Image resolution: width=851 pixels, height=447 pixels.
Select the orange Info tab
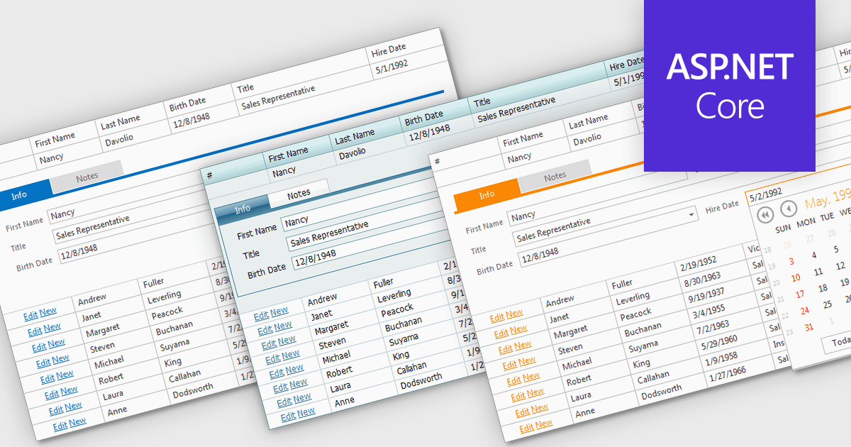(x=486, y=195)
